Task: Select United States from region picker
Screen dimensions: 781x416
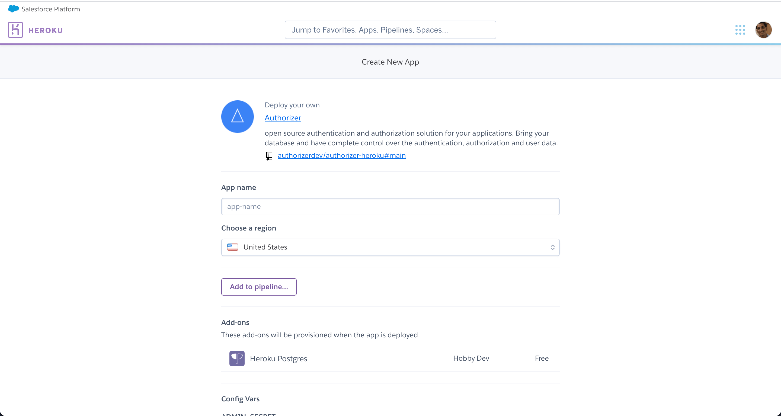Action: (265, 247)
